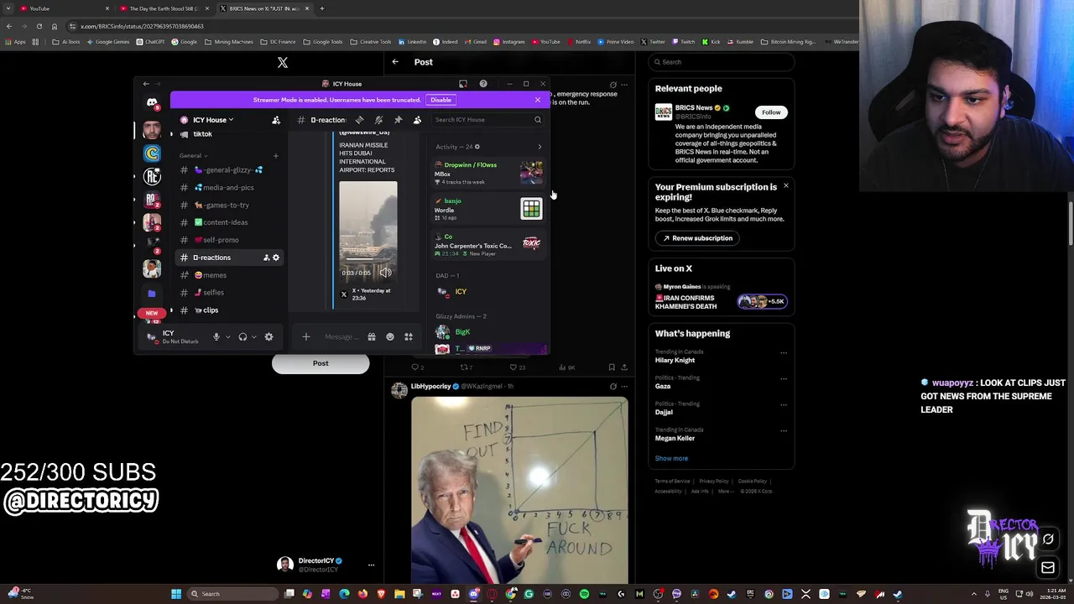
Task: Disable Streamer Mode in purple banner
Action: [x=441, y=100]
